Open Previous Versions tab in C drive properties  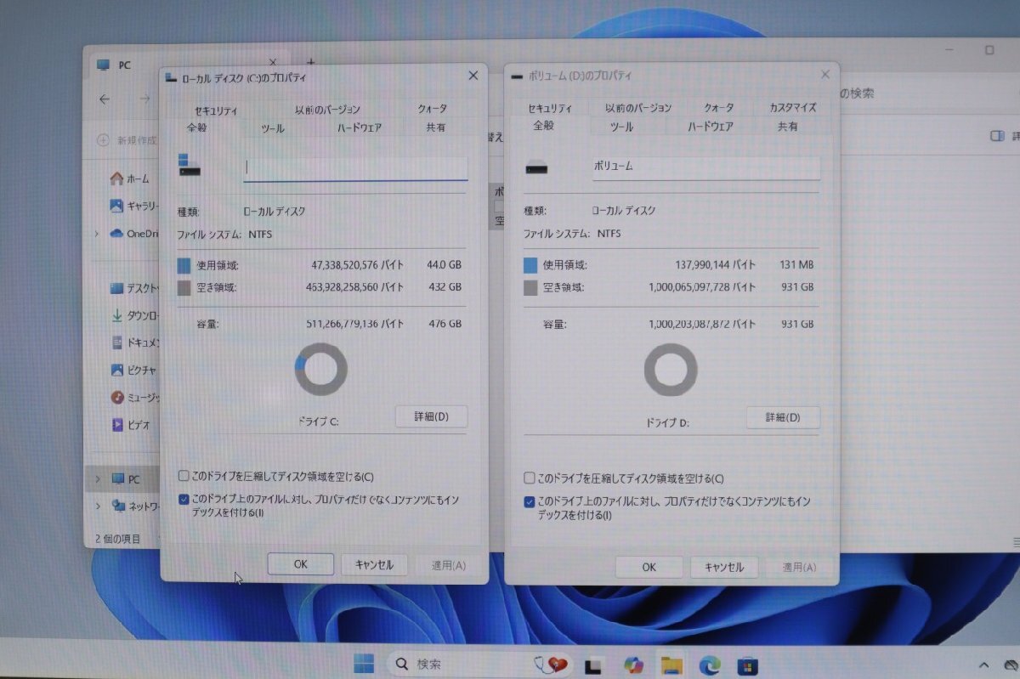[x=327, y=110]
